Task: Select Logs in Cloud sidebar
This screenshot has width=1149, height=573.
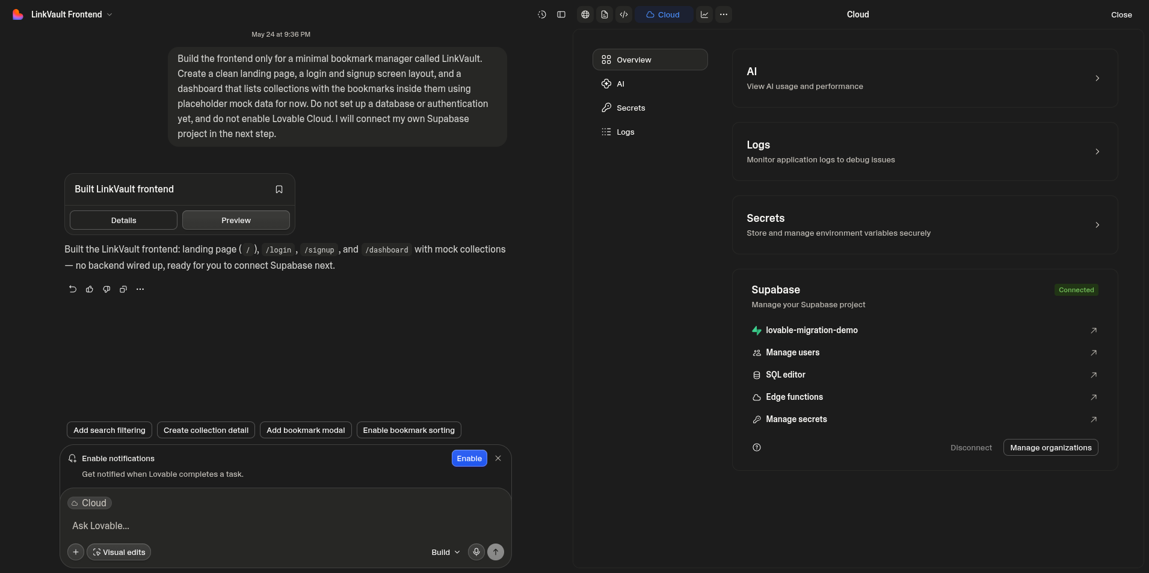Action: 650,132
